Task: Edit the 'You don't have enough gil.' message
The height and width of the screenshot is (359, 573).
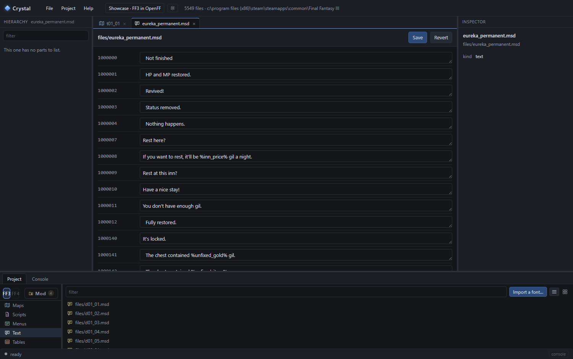Action: point(296,206)
